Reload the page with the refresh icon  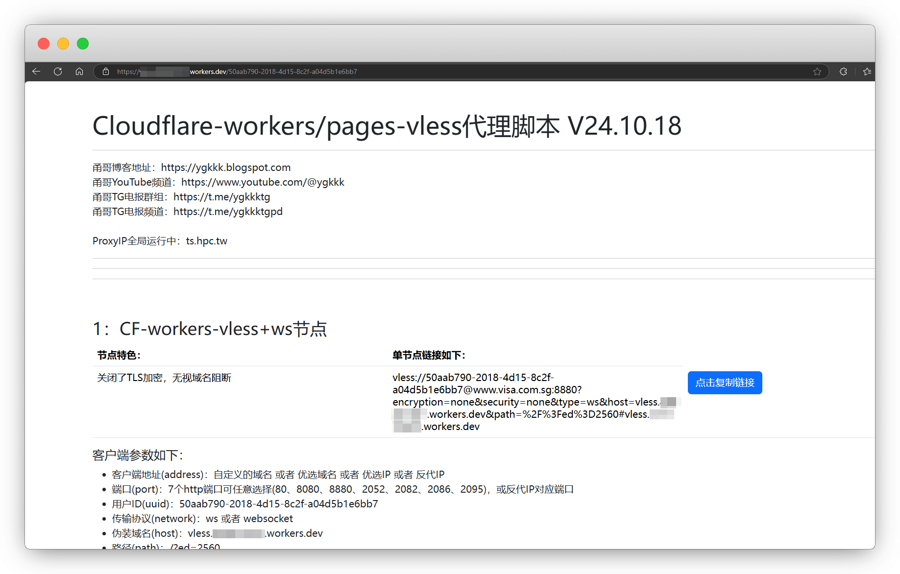point(58,72)
